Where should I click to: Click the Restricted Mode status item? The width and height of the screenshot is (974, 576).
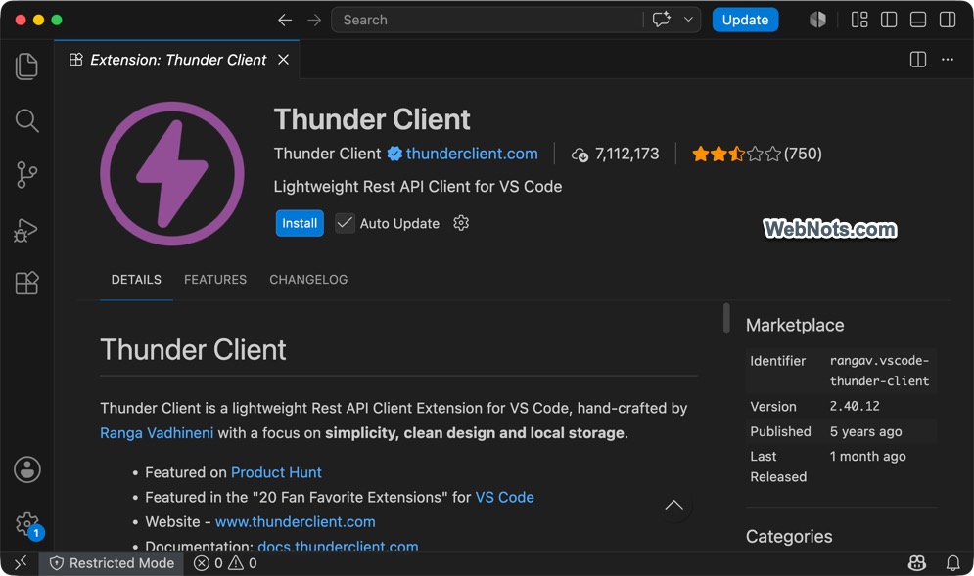pyautogui.click(x=112, y=563)
